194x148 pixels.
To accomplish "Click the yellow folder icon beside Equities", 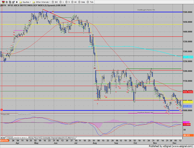I will (x=21, y=2).
